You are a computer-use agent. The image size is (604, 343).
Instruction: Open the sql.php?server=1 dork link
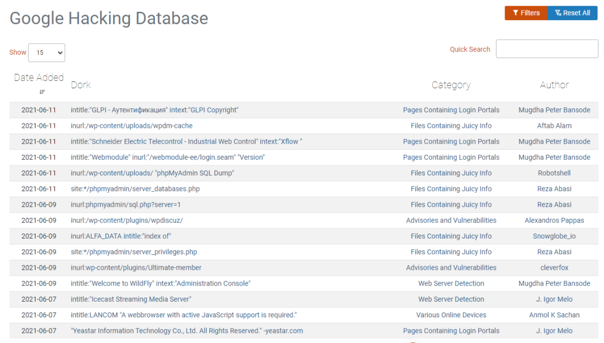126,205
